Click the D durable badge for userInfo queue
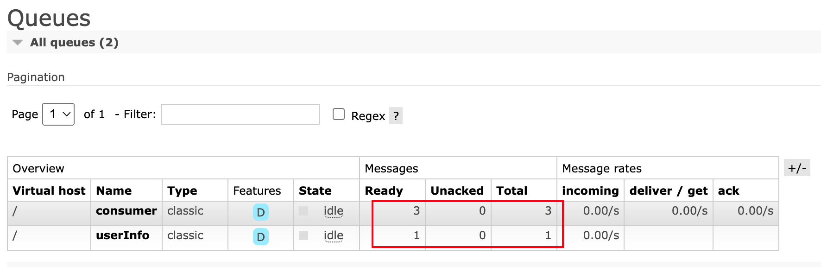821x267 pixels. (x=260, y=237)
